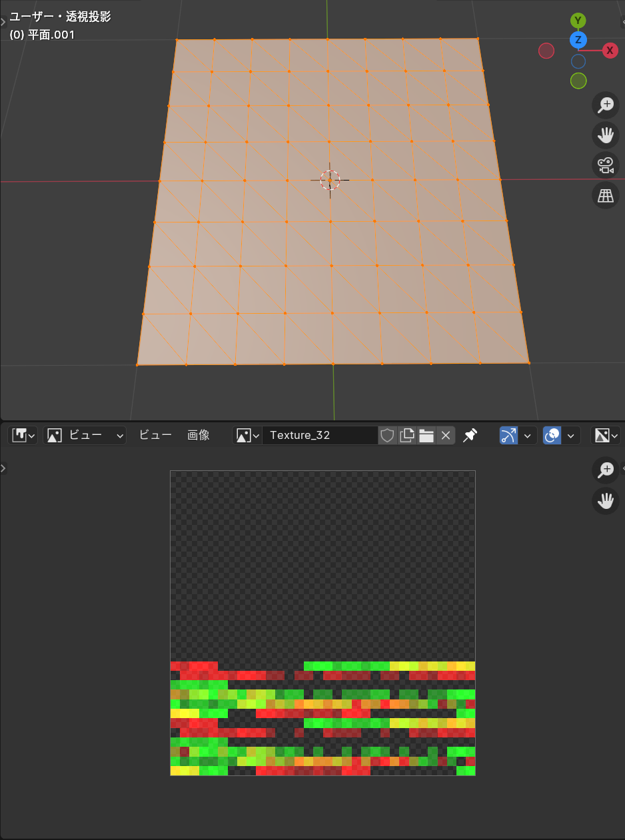Click the negative Y axis gizmo circle
The image size is (625, 840).
click(578, 81)
